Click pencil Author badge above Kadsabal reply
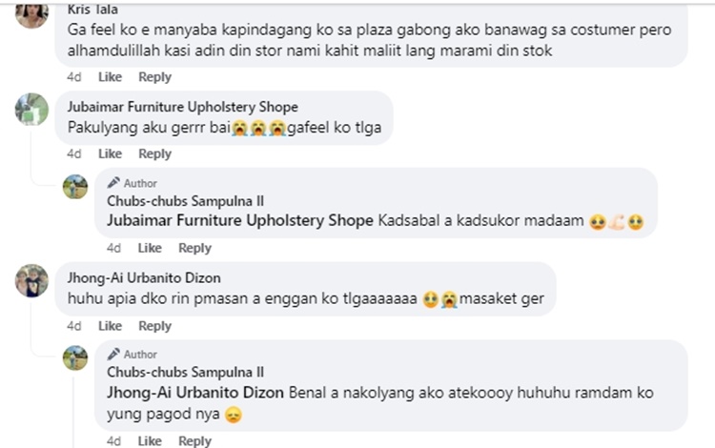Screen dimensions: 715x448 (x=133, y=183)
